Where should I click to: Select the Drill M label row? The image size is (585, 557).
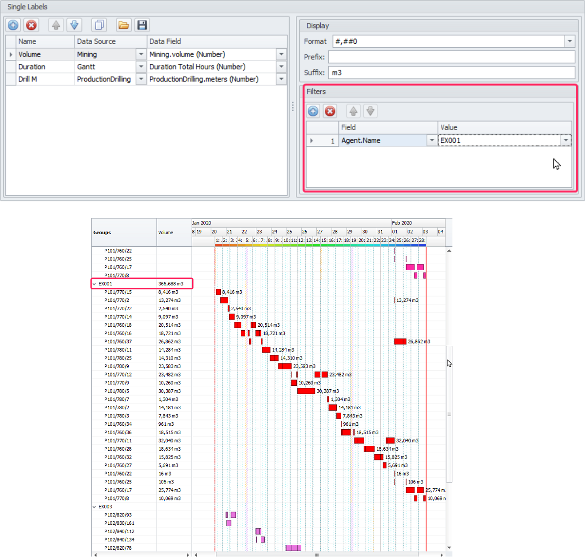click(28, 79)
